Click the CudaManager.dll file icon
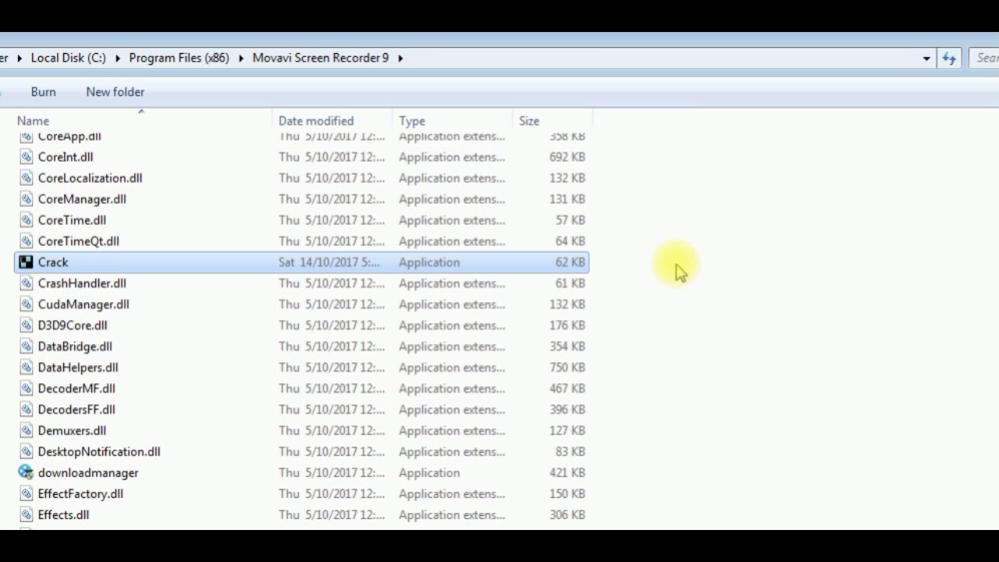The image size is (999, 562). pos(26,304)
